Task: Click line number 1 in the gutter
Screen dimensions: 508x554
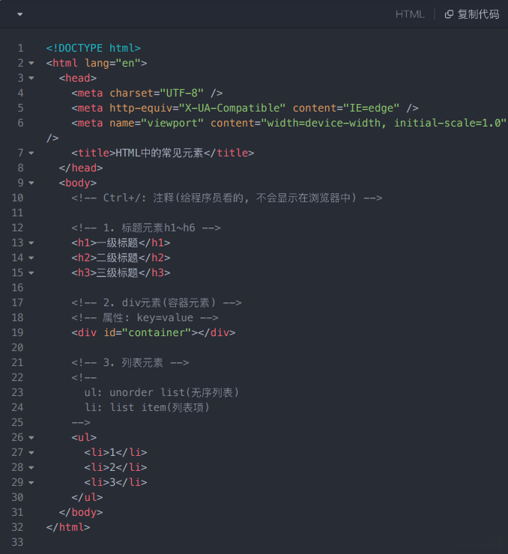Action: (x=20, y=48)
